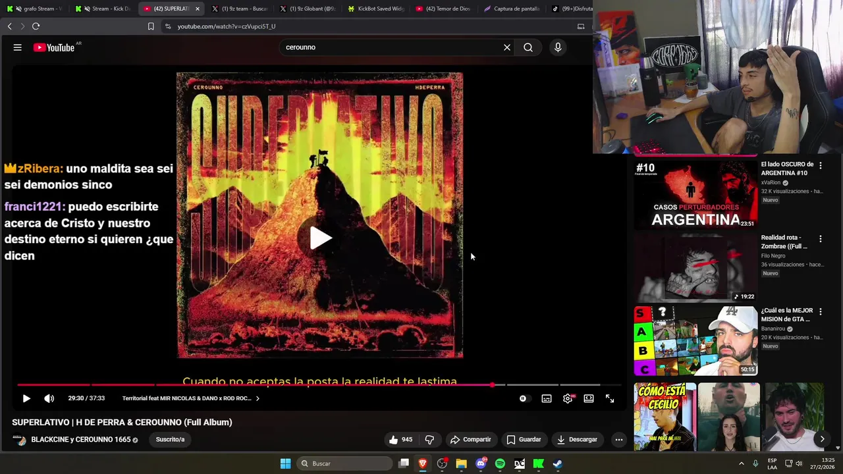Open site information icon beside the URL

(x=168, y=26)
